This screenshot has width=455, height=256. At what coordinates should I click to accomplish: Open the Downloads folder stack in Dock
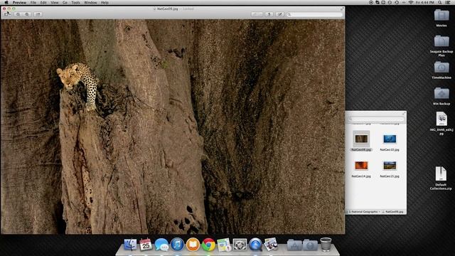pyautogui.click(x=310, y=245)
